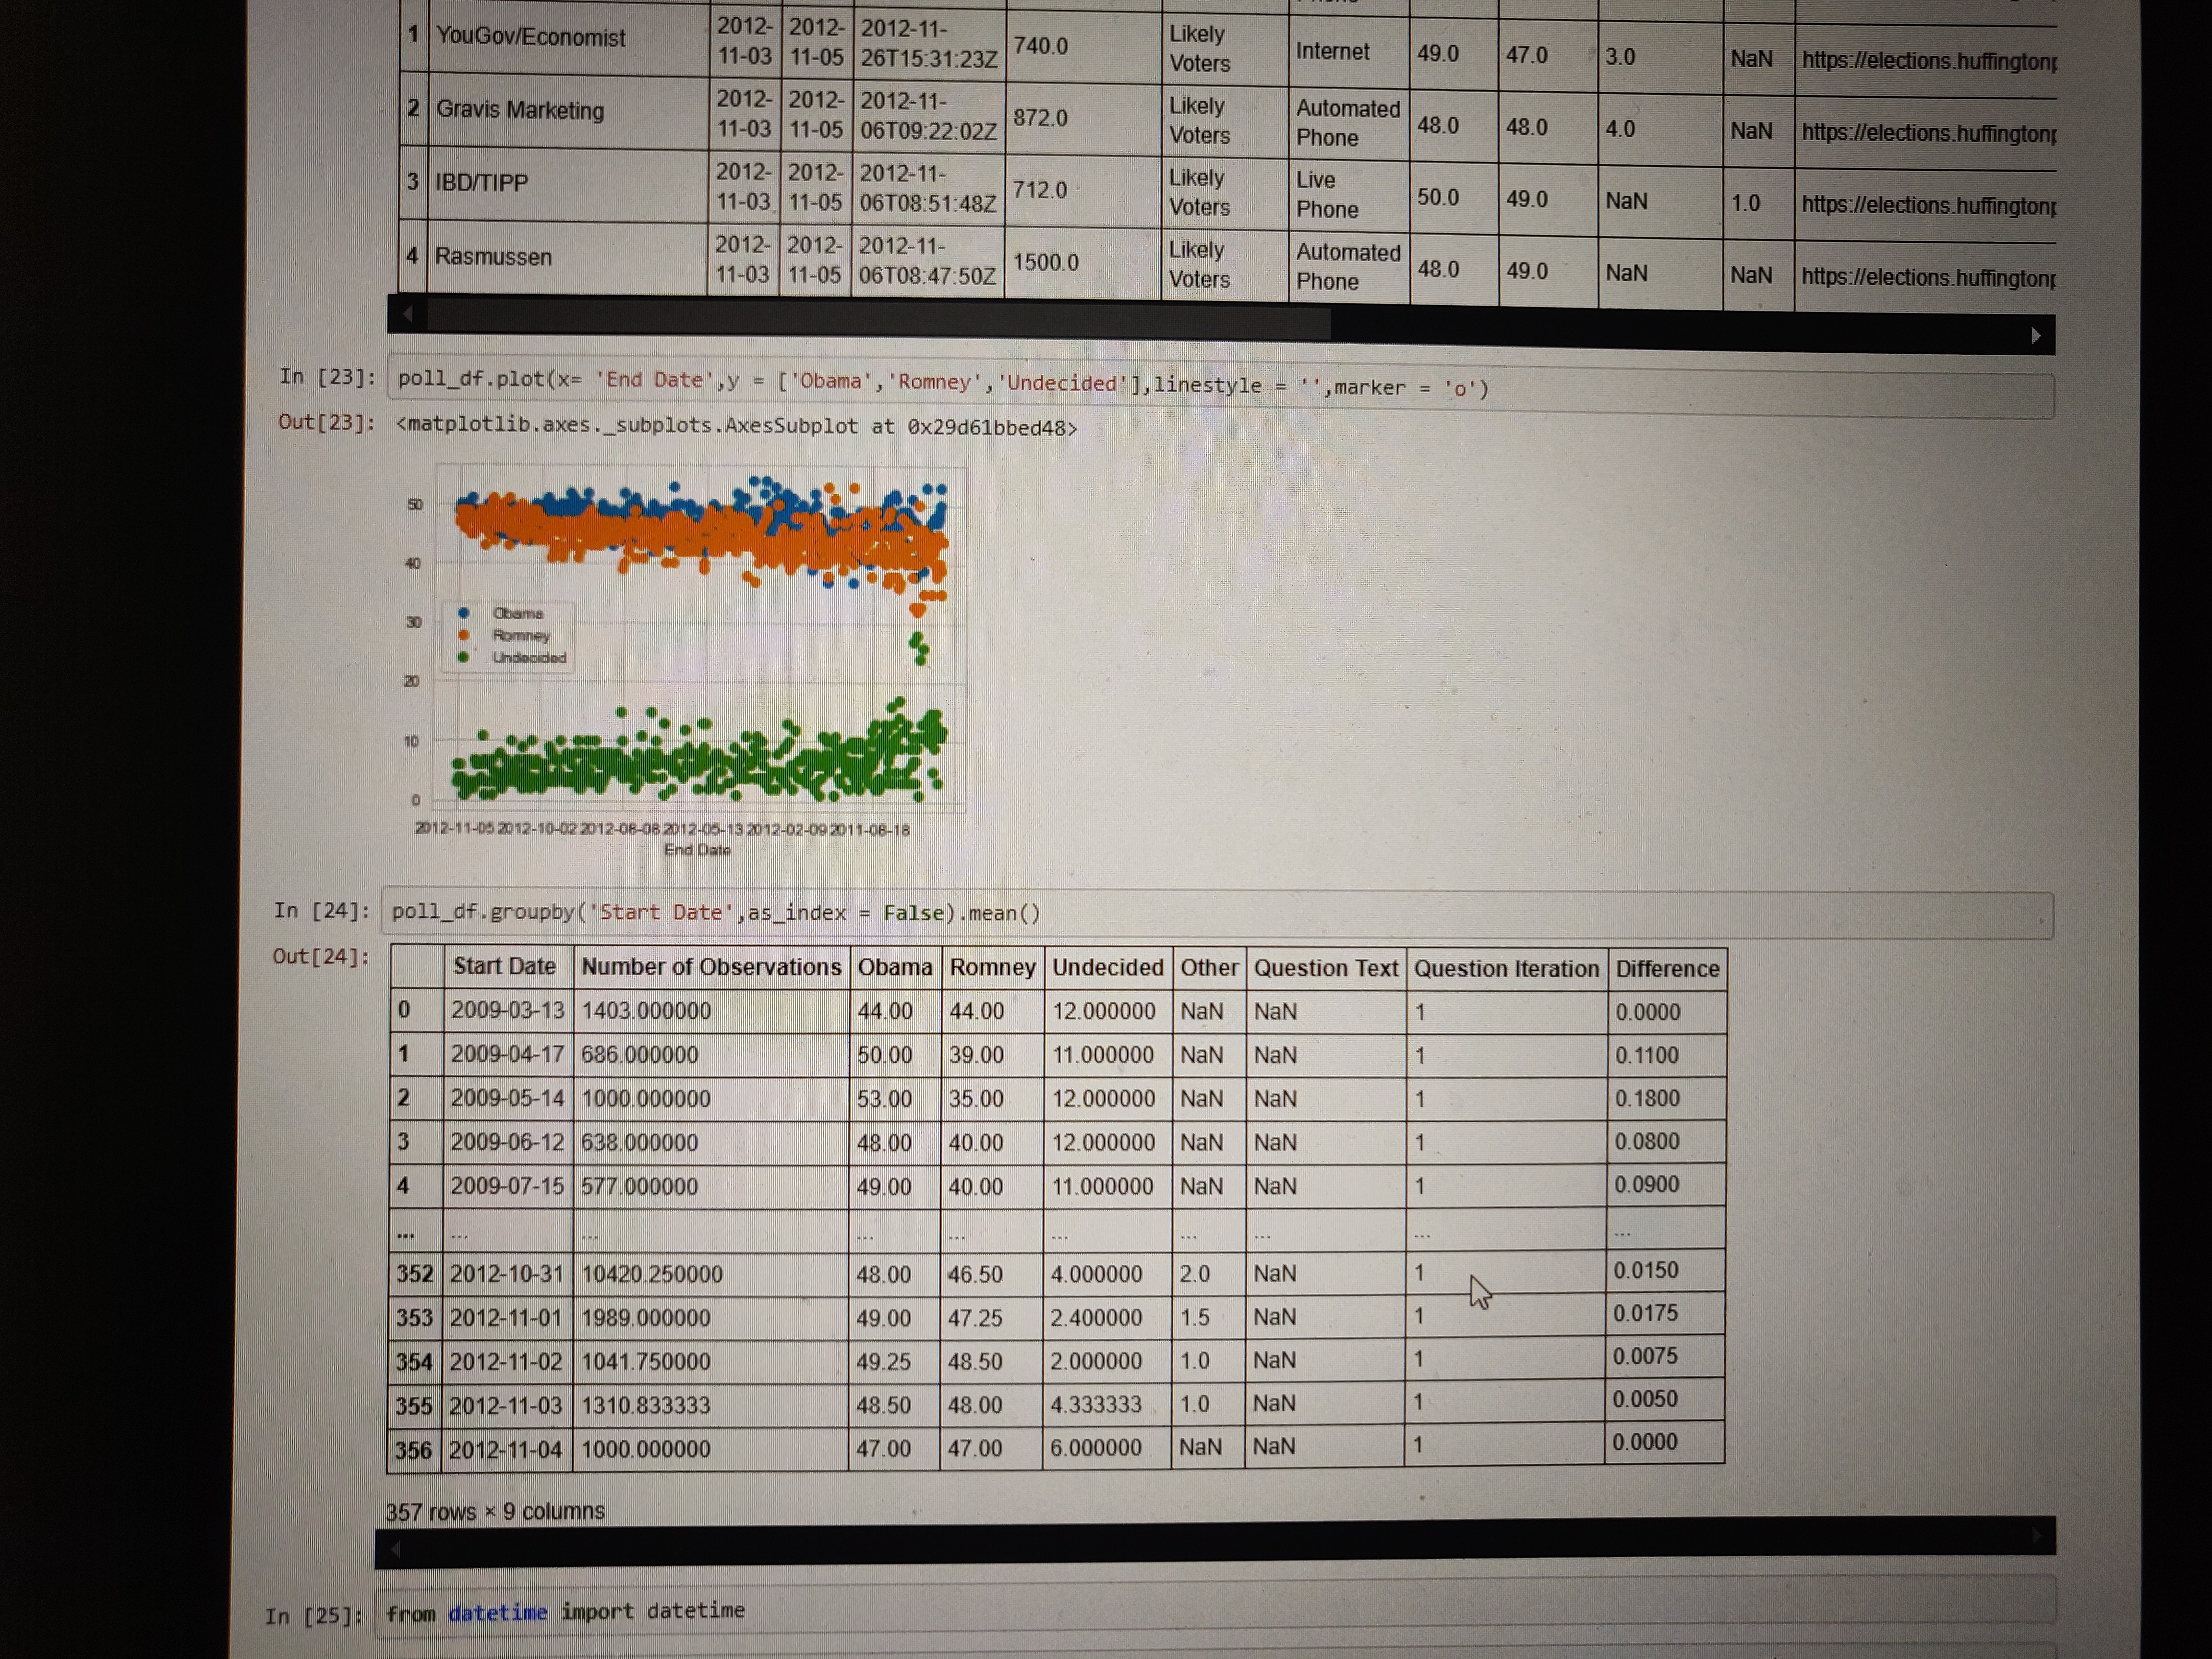Click the Out[23] prompt label
This screenshot has height=1659, width=2212.
pos(327,422)
